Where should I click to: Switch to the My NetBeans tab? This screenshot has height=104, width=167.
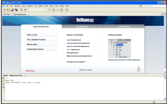[82, 27]
